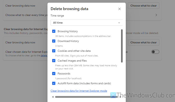Toggle the Clear chosen data for Internet Explorer switch
The image size is (175, 102).
click(155, 52)
